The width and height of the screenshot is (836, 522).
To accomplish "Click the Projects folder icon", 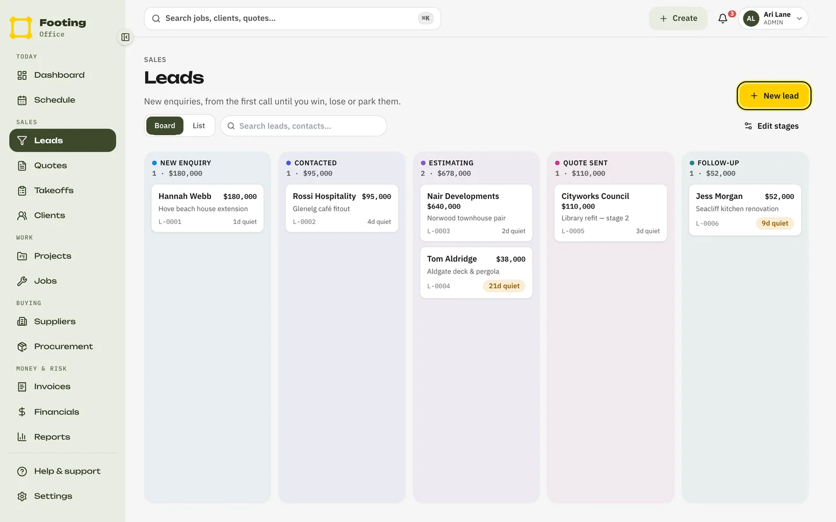I will [x=22, y=256].
